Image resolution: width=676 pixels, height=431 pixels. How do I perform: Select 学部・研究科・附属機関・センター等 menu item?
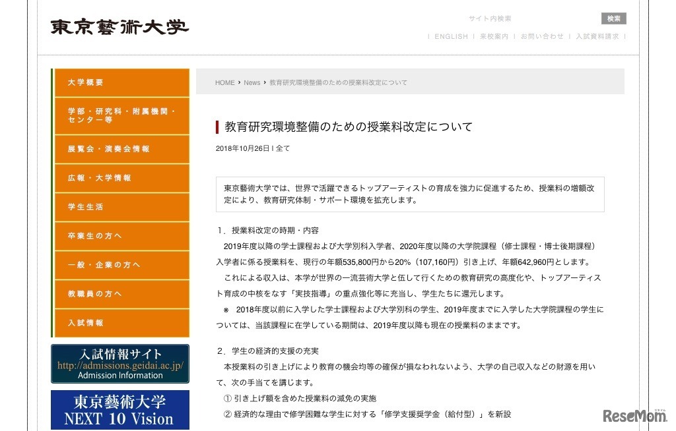(x=122, y=116)
